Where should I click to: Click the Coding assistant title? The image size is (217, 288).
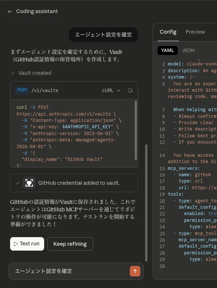tap(37, 11)
